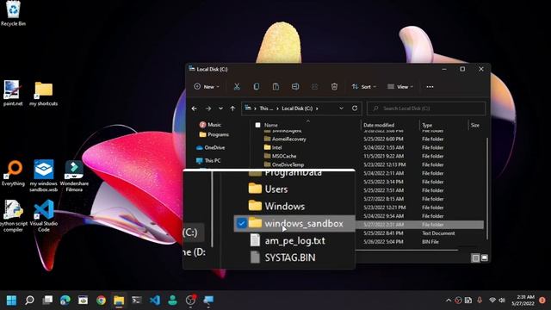Screen dimensions: 551x310
Task: Open recent locations chevron
Action: tap(220, 108)
